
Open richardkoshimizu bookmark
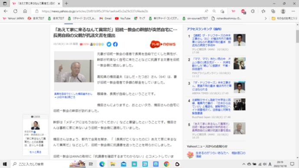tap(226, 18)
